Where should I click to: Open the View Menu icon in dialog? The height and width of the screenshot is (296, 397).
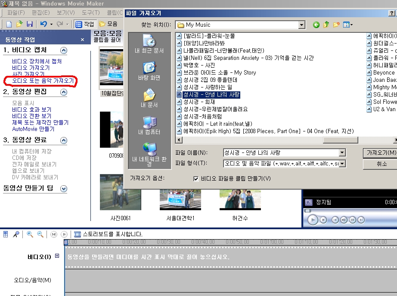click(347, 25)
